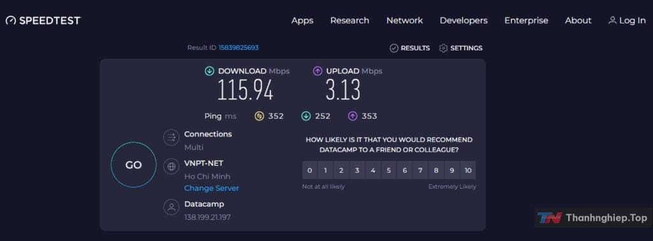Rate recommendation score 5
The height and width of the screenshot is (241, 653).
(388, 170)
